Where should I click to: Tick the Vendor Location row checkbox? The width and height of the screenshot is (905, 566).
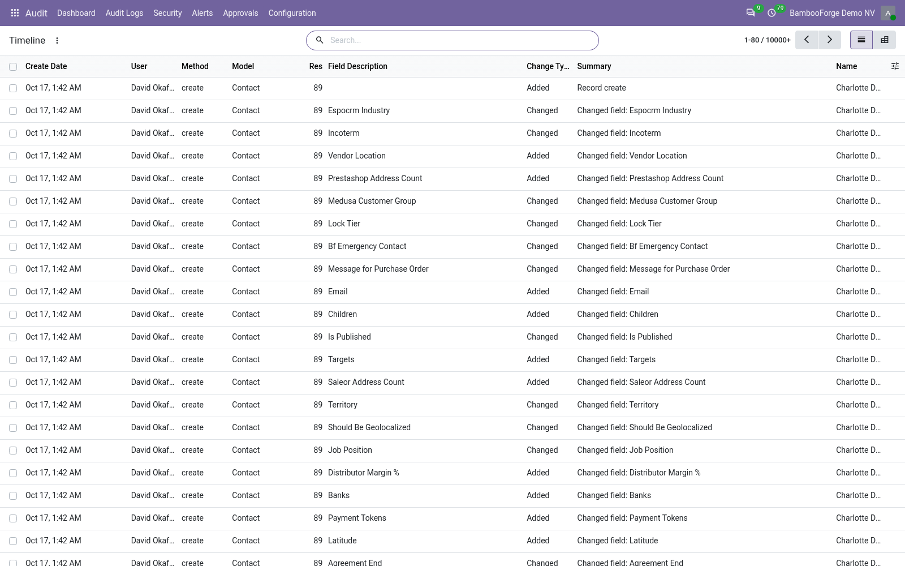(x=13, y=156)
